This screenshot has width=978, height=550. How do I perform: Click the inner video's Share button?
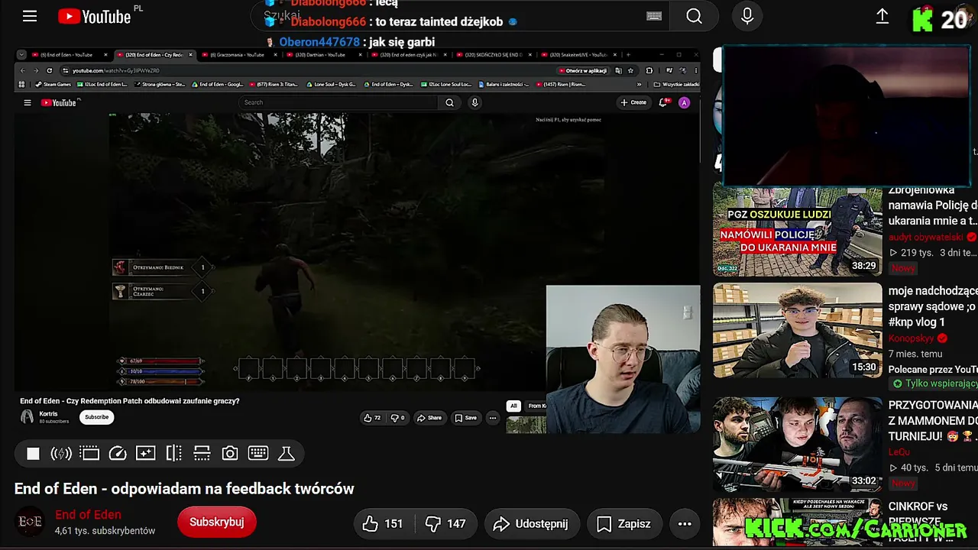[x=429, y=418]
